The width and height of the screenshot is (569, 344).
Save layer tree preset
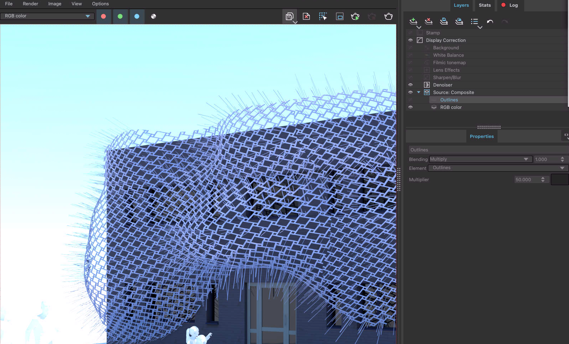click(444, 21)
